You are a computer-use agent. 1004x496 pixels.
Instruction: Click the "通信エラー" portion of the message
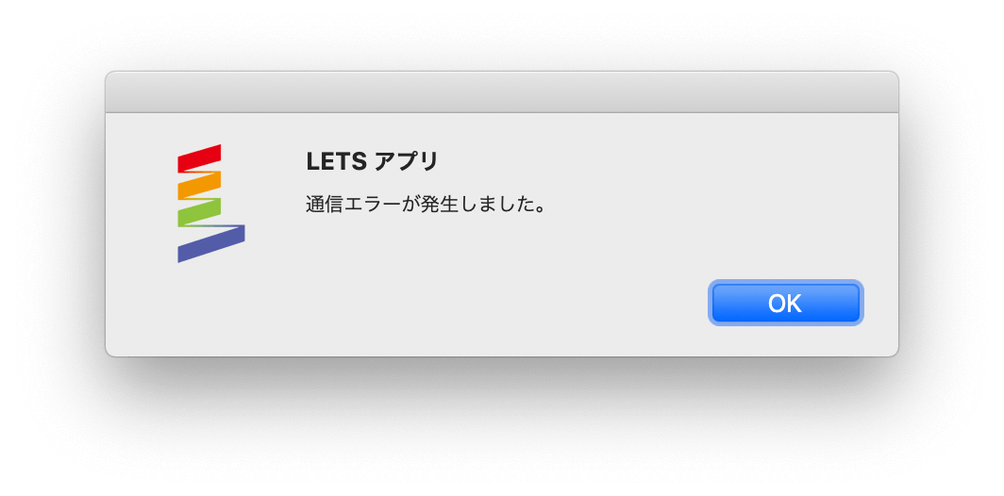[354, 206]
